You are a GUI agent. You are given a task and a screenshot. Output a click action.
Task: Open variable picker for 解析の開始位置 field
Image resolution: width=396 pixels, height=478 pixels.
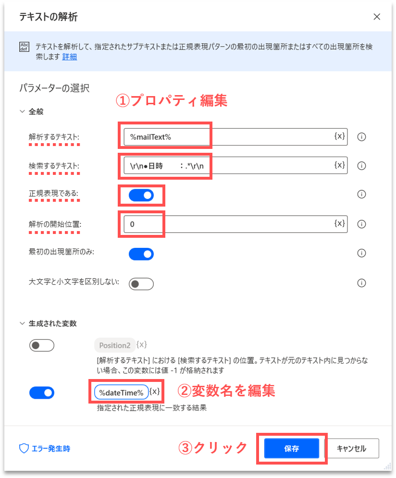339,223
